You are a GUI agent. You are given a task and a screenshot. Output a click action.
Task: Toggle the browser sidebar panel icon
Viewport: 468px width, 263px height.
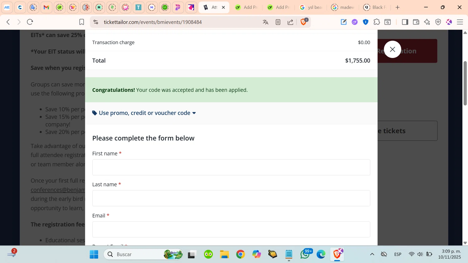click(x=405, y=22)
